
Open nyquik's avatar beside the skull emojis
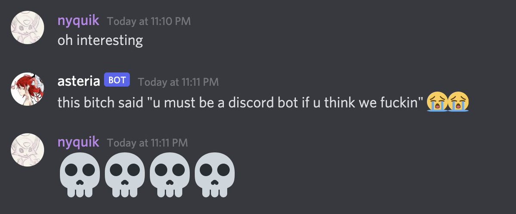27,150
